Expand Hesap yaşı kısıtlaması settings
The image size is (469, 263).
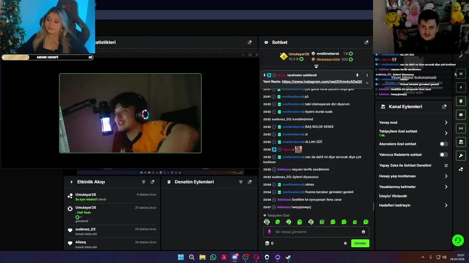pos(446,176)
